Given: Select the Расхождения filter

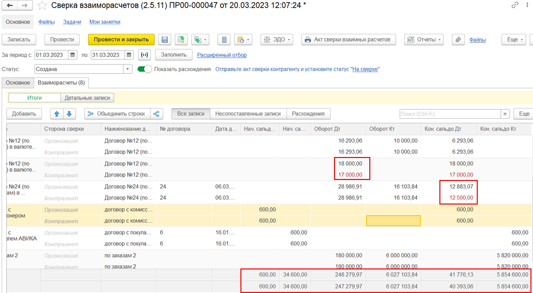Looking at the screenshot, I should point(308,114).
